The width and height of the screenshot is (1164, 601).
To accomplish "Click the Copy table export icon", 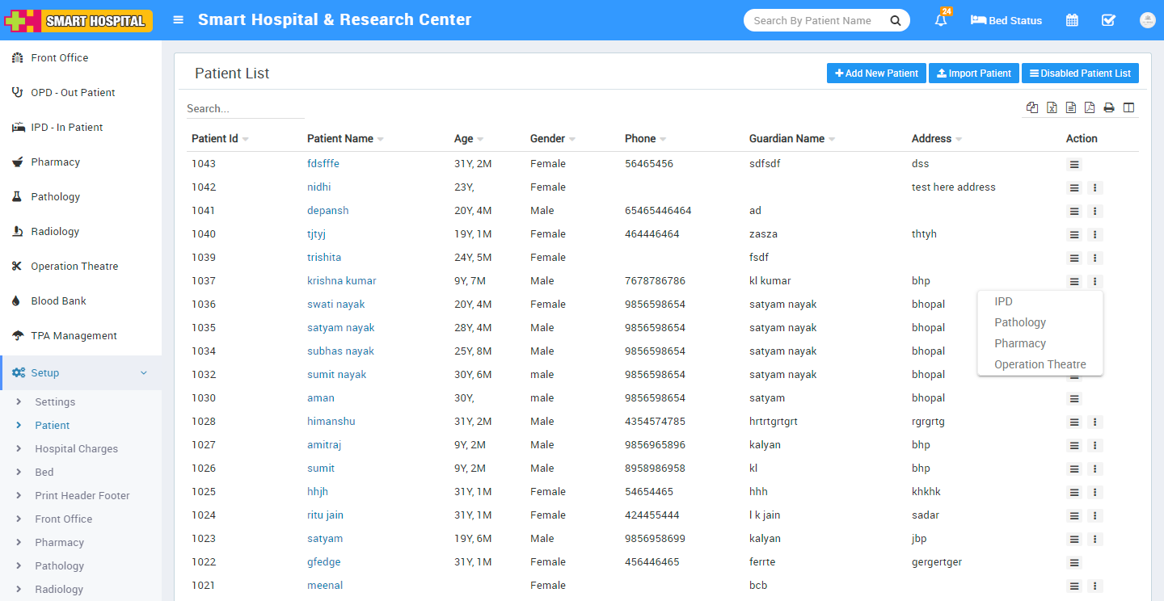I will point(1032,107).
